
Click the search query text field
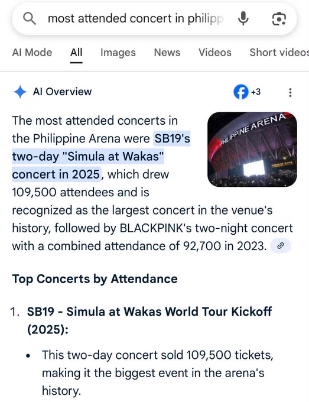click(135, 19)
